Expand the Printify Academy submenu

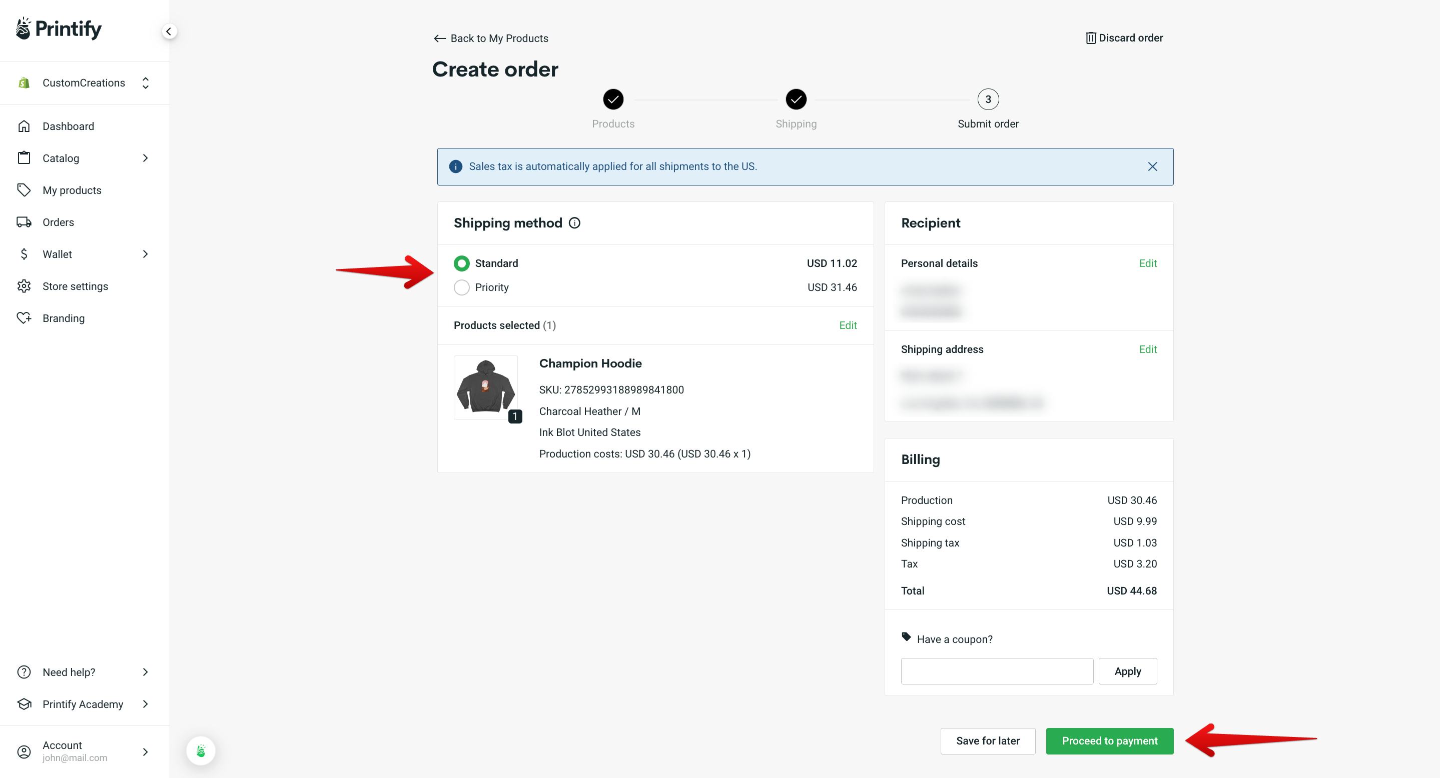tap(145, 703)
